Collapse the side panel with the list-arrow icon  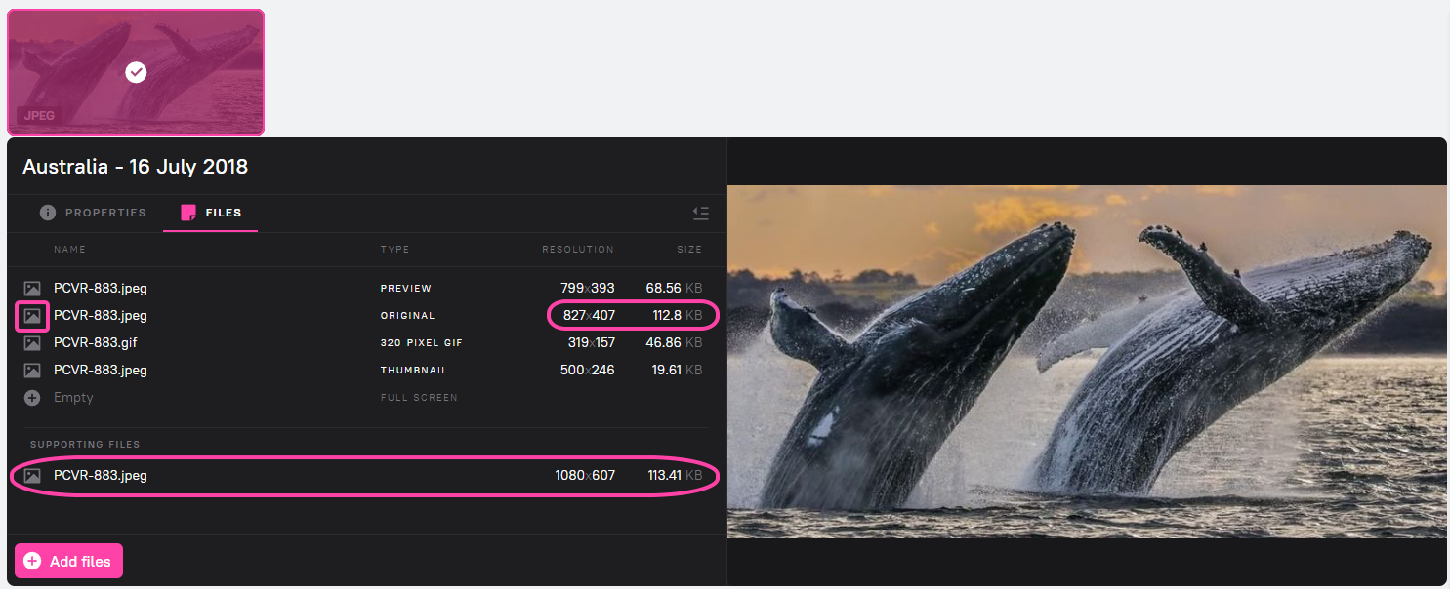pyautogui.click(x=700, y=213)
